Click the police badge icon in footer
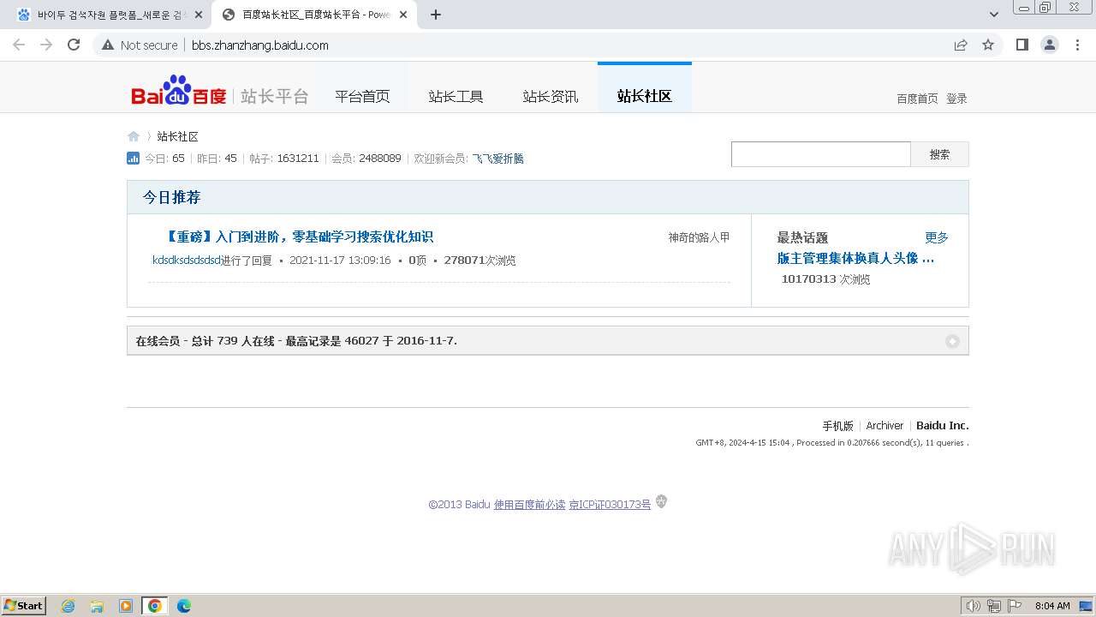 pyautogui.click(x=661, y=502)
